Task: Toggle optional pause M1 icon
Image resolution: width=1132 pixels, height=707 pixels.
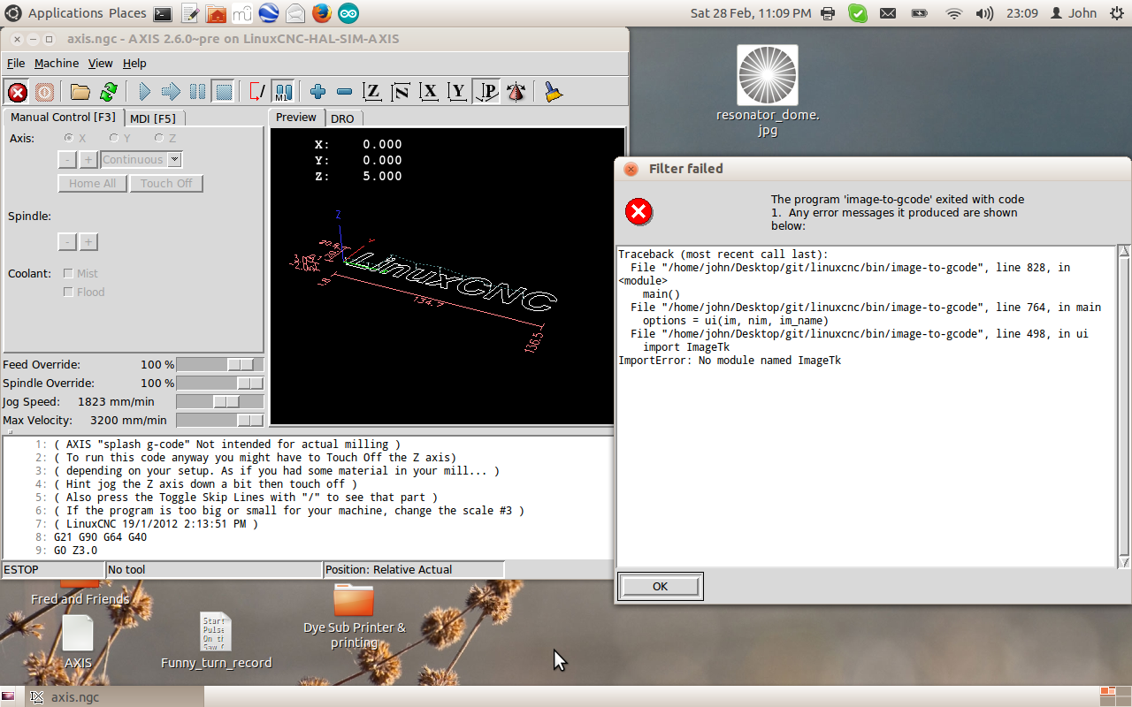Action: [x=283, y=92]
